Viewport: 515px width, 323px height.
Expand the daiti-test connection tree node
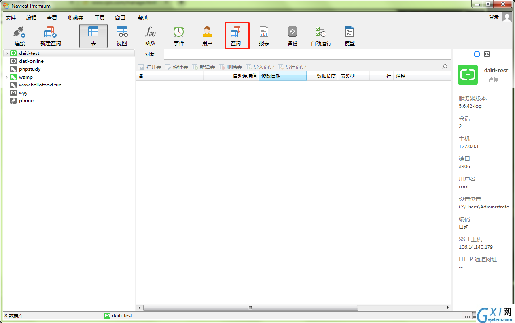[6, 53]
